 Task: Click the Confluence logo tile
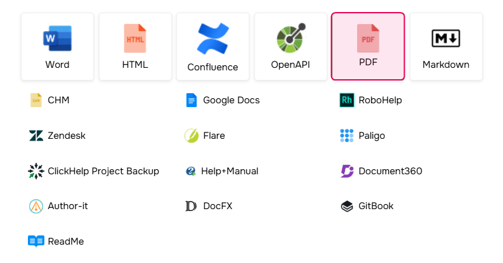[212, 47]
